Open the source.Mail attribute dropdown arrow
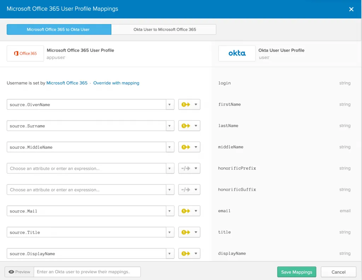 click(x=170, y=211)
